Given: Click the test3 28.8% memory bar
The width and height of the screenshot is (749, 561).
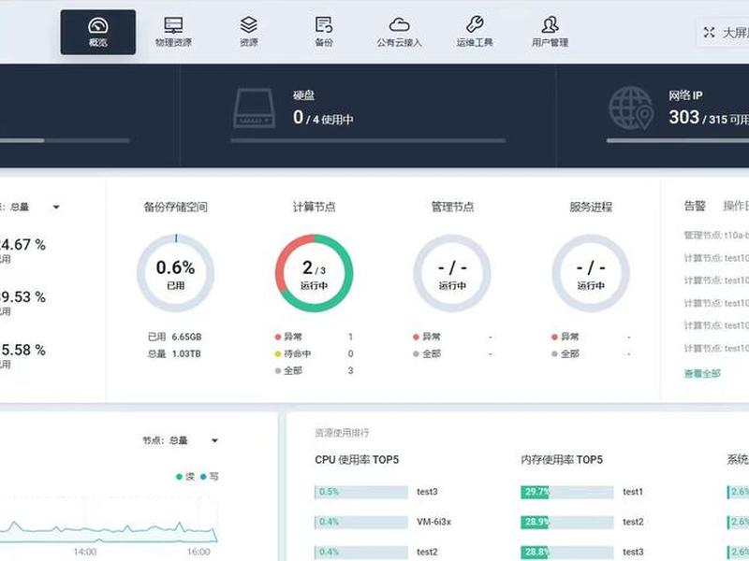Looking at the screenshot, I should coord(567,552).
